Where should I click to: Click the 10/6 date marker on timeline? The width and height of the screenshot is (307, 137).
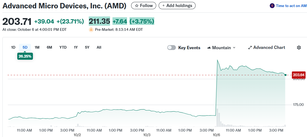[217, 134]
